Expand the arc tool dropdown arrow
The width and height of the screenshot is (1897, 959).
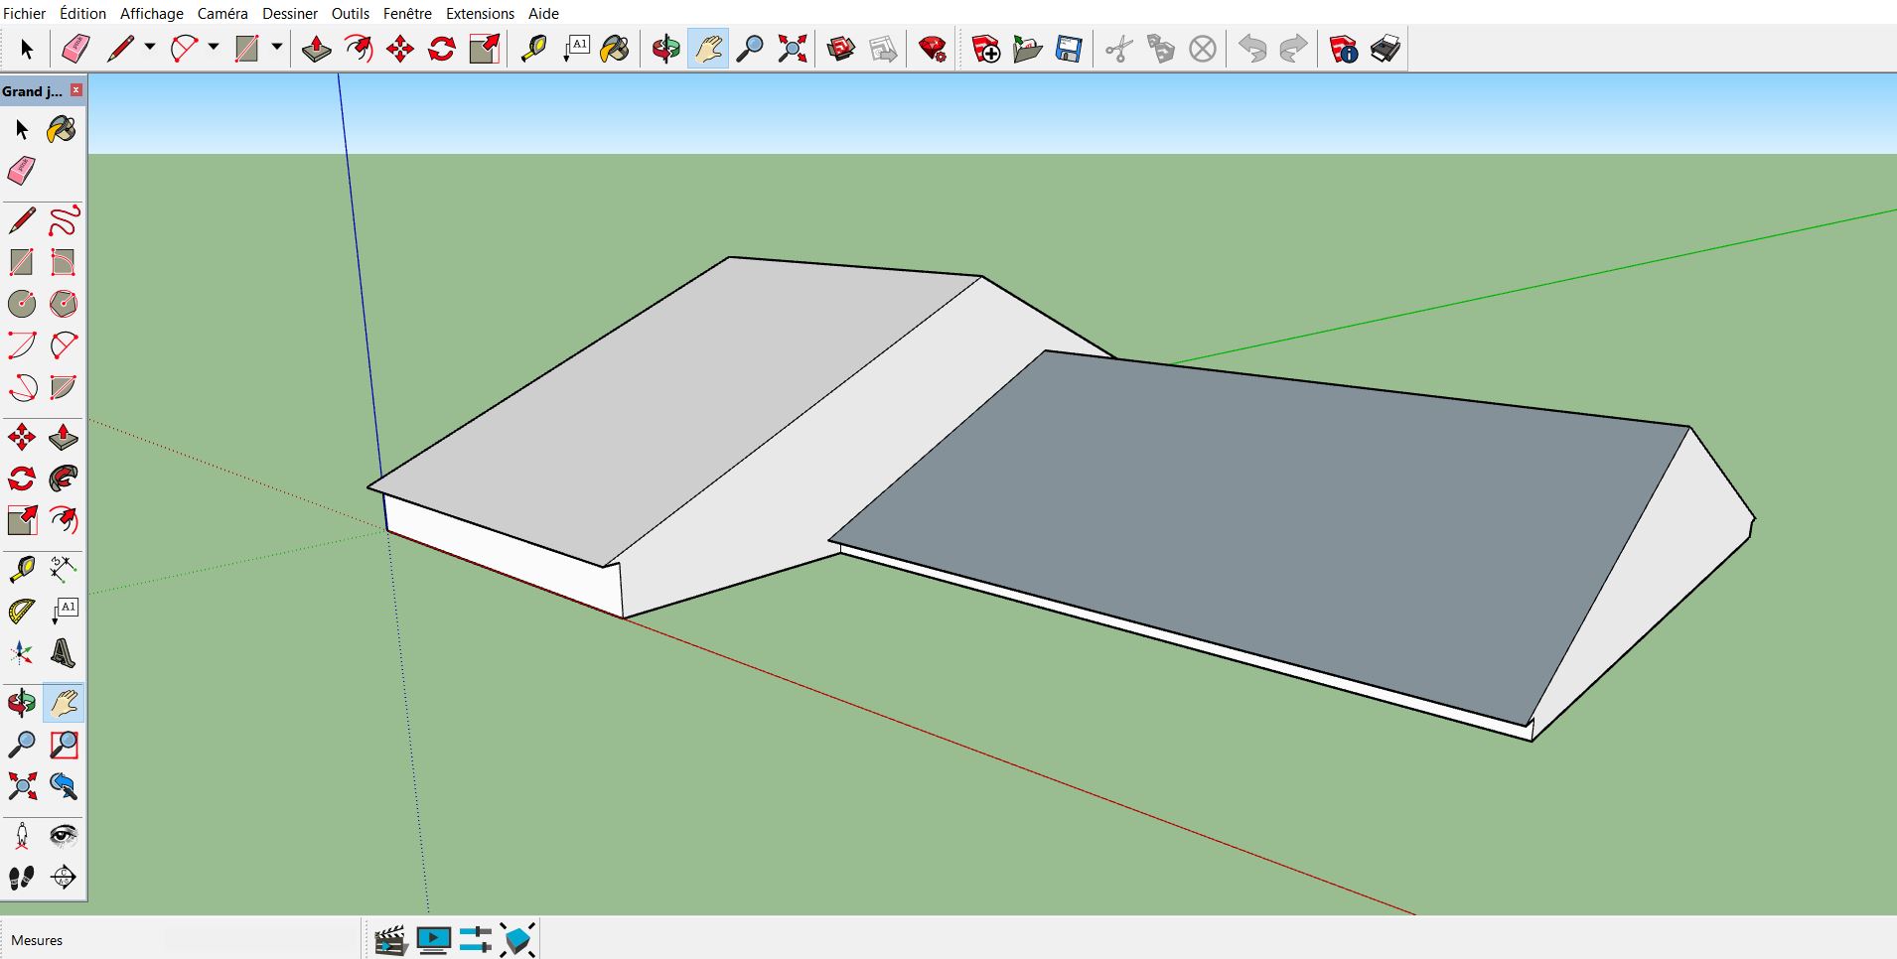[214, 48]
